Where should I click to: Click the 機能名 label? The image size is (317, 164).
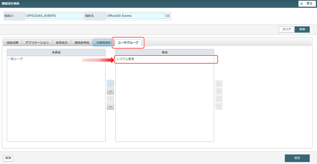90,16
